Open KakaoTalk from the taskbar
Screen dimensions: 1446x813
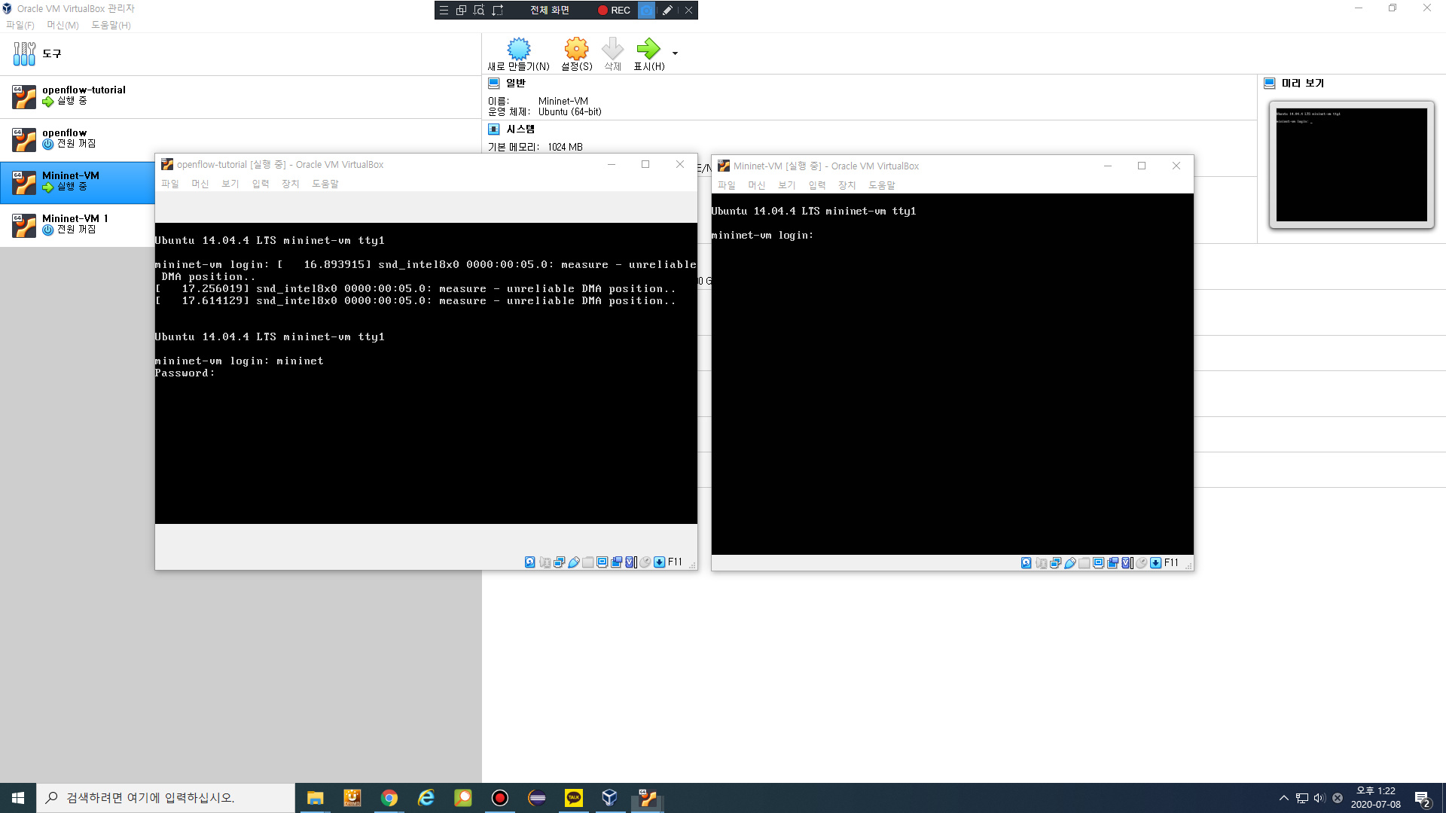pyautogui.click(x=573, y=798)
